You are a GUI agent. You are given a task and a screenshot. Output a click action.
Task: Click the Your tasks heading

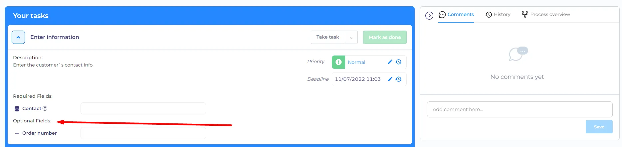31,16
